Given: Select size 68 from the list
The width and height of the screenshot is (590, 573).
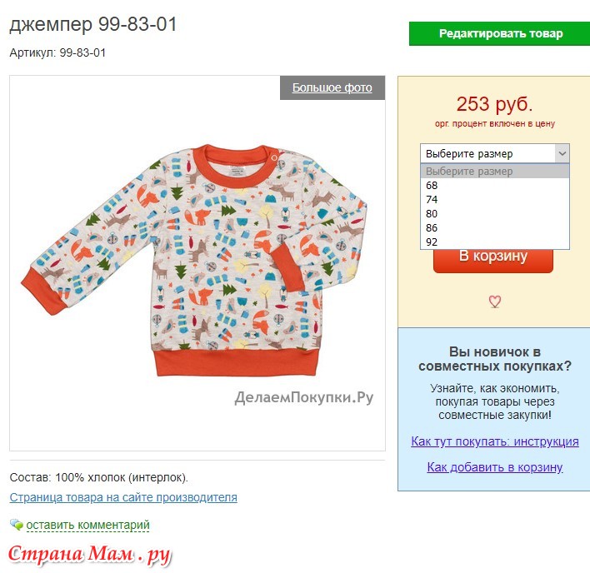Looking at the screenshot, I should (x=494, y=186).
